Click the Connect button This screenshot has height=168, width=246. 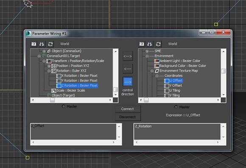point(128,109)
